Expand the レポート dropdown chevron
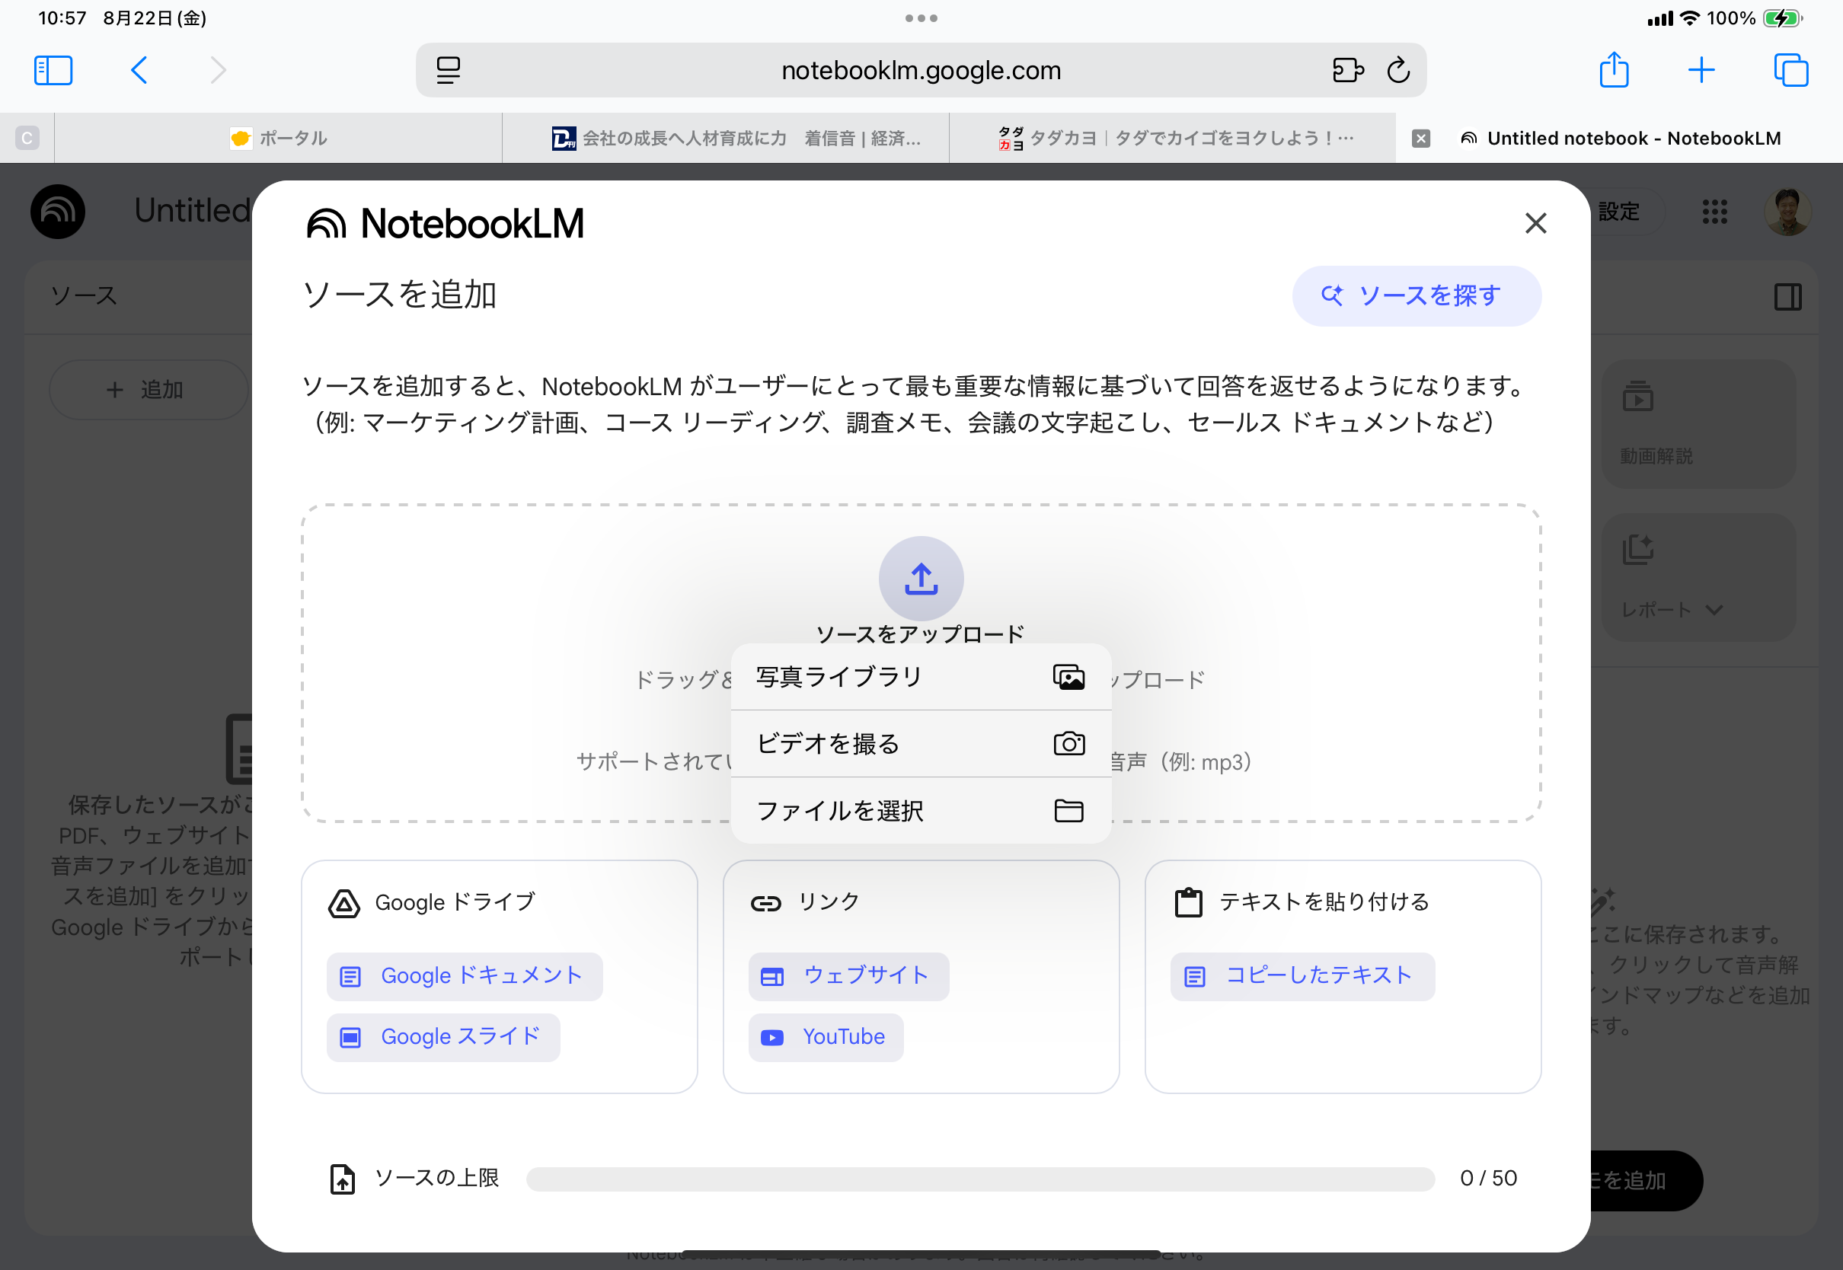The width and height of the screenshot is (1843, 1270). (1714, 611)
